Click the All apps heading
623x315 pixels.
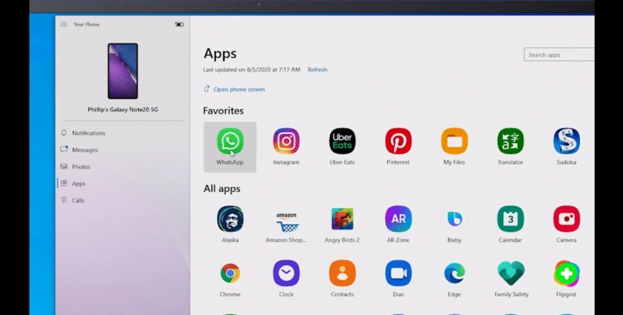(222, 189)
